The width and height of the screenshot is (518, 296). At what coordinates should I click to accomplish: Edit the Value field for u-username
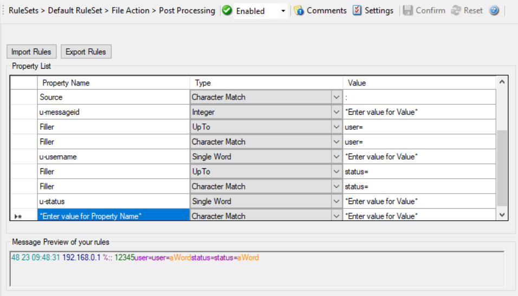419,156
